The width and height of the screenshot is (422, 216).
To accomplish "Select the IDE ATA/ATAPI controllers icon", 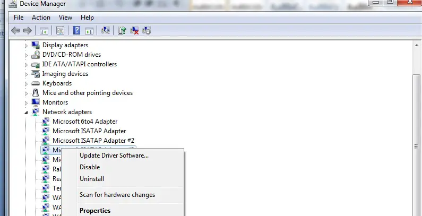I will [x=35, y=64].
